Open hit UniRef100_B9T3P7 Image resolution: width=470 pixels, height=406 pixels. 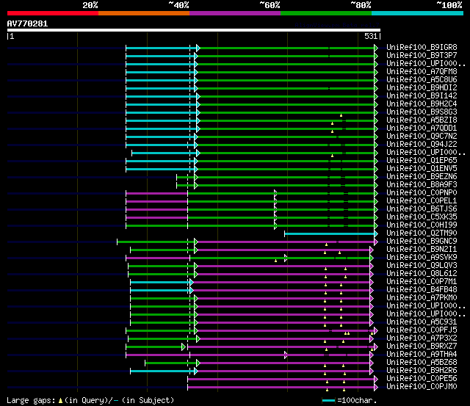(x=422, y=56)
